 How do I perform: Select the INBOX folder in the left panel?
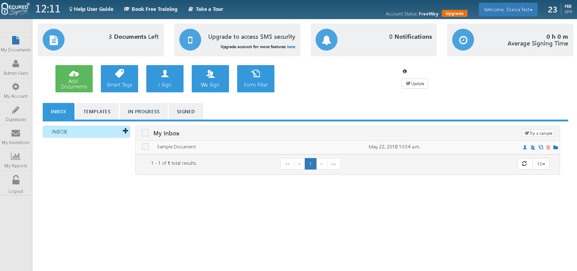click(x=86, y=132)
